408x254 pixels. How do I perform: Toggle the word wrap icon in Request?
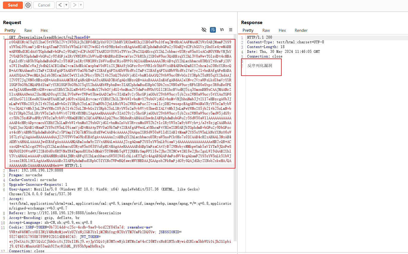point(213,30)
